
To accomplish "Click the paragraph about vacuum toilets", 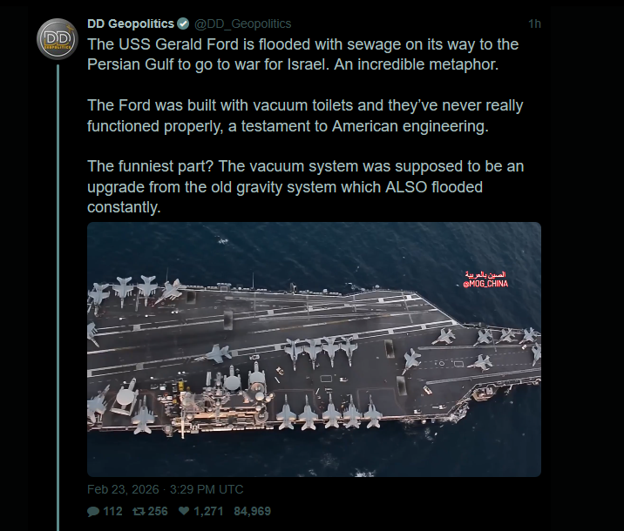I will [x=305, y=116].
